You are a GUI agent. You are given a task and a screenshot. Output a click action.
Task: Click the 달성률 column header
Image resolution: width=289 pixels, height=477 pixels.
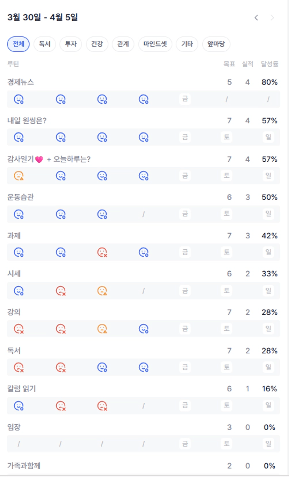(269, 64)
